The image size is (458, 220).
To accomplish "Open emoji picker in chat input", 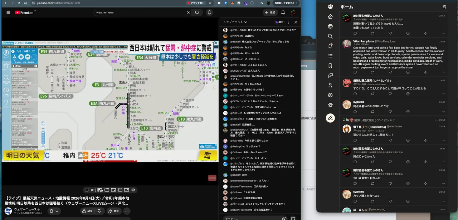I will (284, 218).
